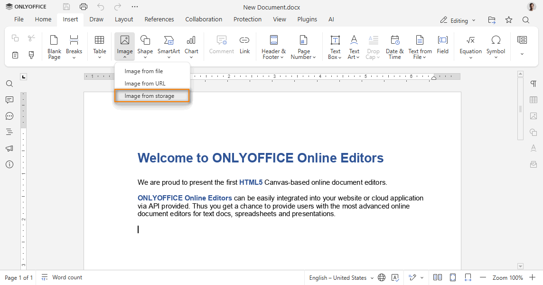Switch to the References tab
Screen dimensions: 543x285
click(159, 19)
